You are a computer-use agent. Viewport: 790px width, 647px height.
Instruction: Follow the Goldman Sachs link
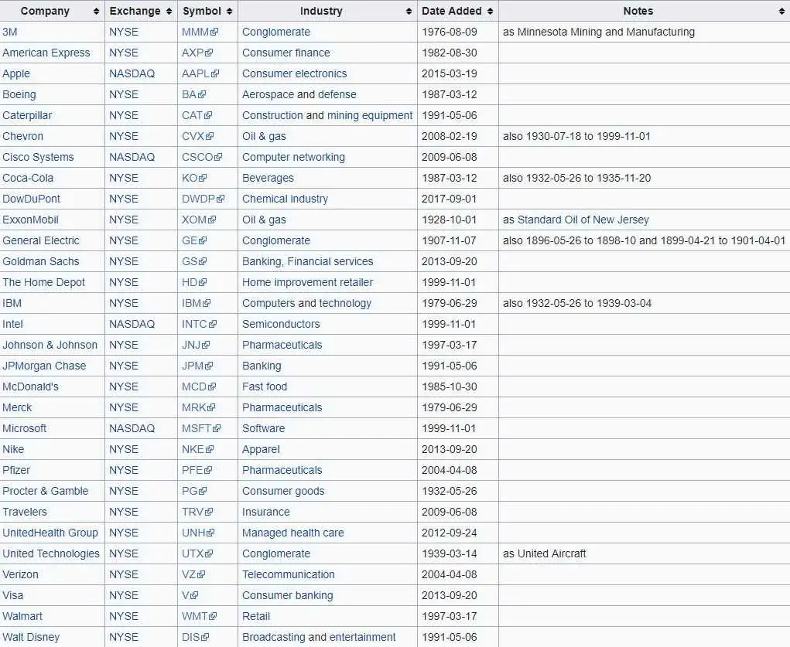point(41,261)
